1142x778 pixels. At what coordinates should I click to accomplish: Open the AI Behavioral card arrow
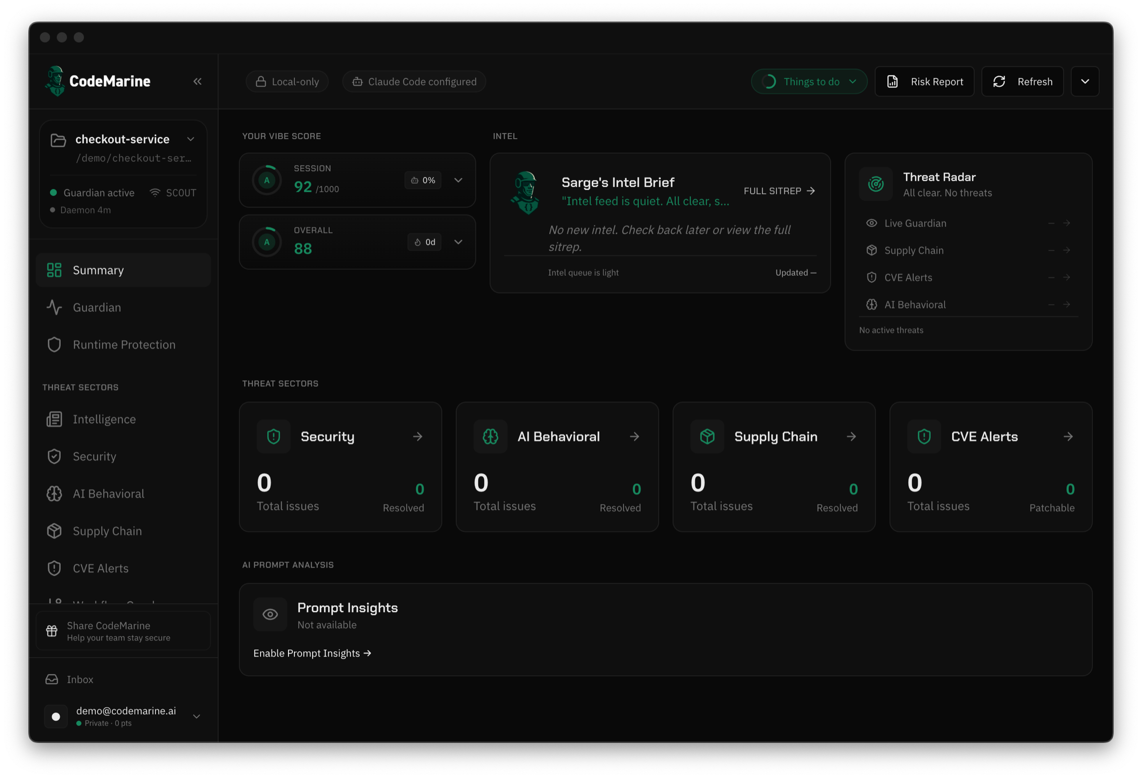point(635,437)
